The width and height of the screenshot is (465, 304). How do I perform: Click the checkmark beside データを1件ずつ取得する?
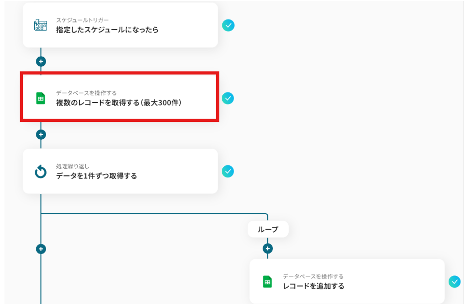tap(228, 171)
